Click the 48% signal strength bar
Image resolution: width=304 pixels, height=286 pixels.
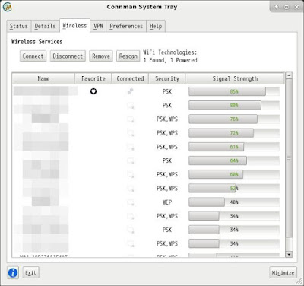[234, 202]
